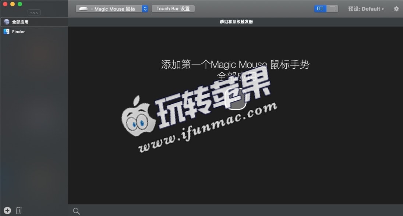Click the globe icon beside 全部应用
The image size is (403, 216).
pos(6,22)
